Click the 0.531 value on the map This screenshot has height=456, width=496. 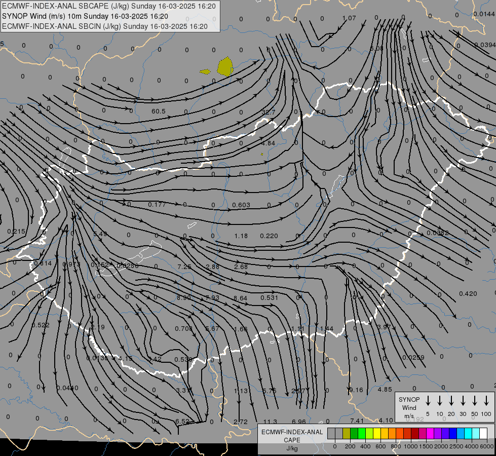click(x=269, y=298)
